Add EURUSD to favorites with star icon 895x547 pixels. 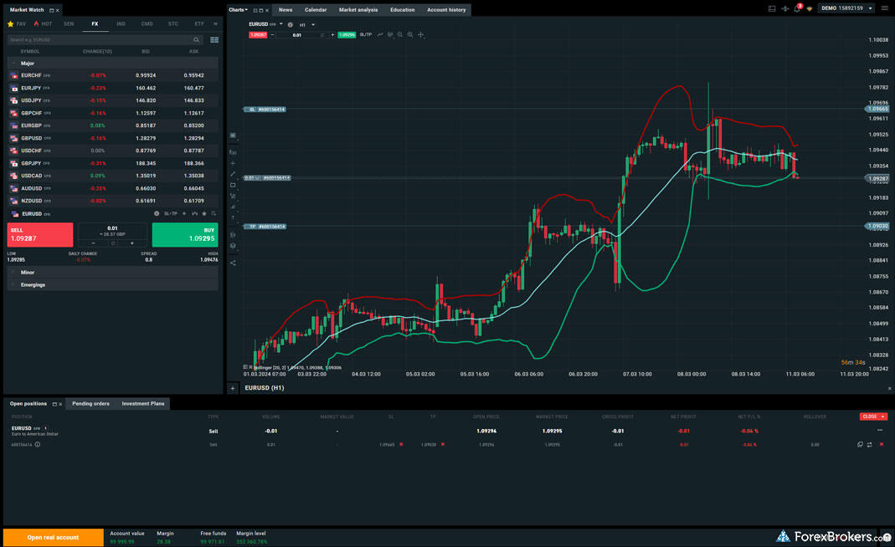coord(203,214)
